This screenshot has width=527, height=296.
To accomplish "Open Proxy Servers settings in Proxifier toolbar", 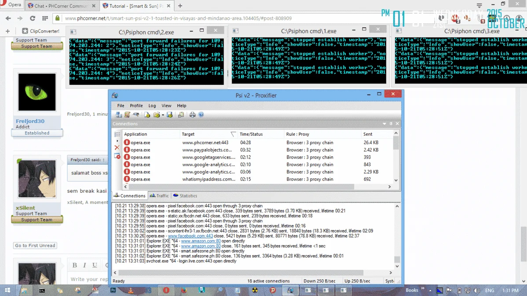I will click(x=118, y=115).
